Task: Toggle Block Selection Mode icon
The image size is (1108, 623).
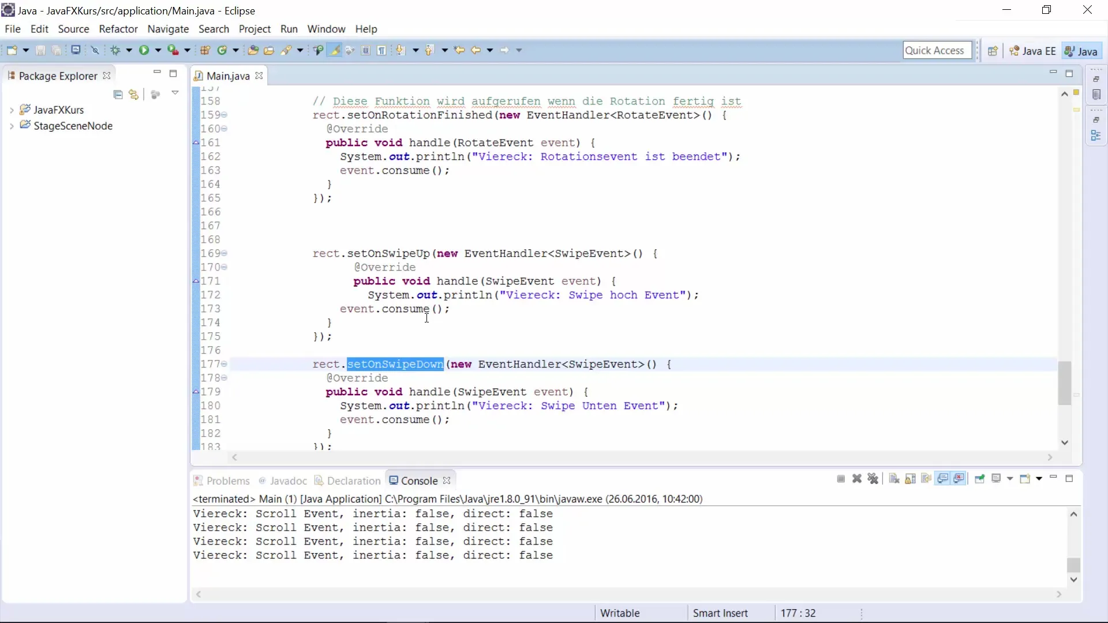Action: (366, 50)
